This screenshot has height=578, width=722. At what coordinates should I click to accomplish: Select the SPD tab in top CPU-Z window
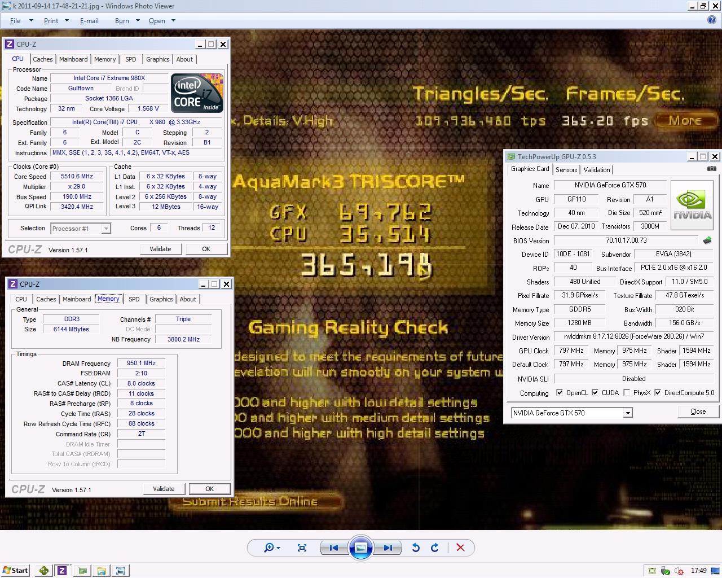[x=131, y=59]
